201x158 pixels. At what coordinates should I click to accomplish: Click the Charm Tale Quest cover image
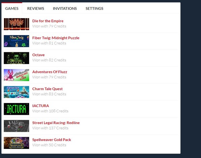[16, 92]
